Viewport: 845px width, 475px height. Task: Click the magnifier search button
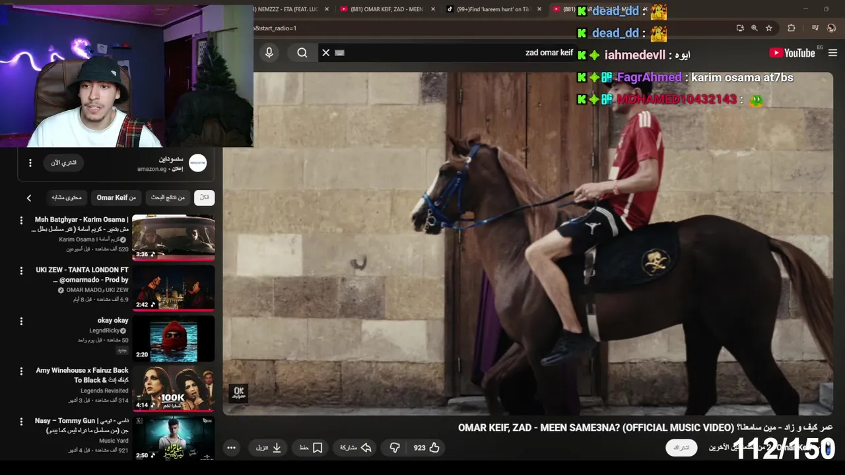coord(302,53)
